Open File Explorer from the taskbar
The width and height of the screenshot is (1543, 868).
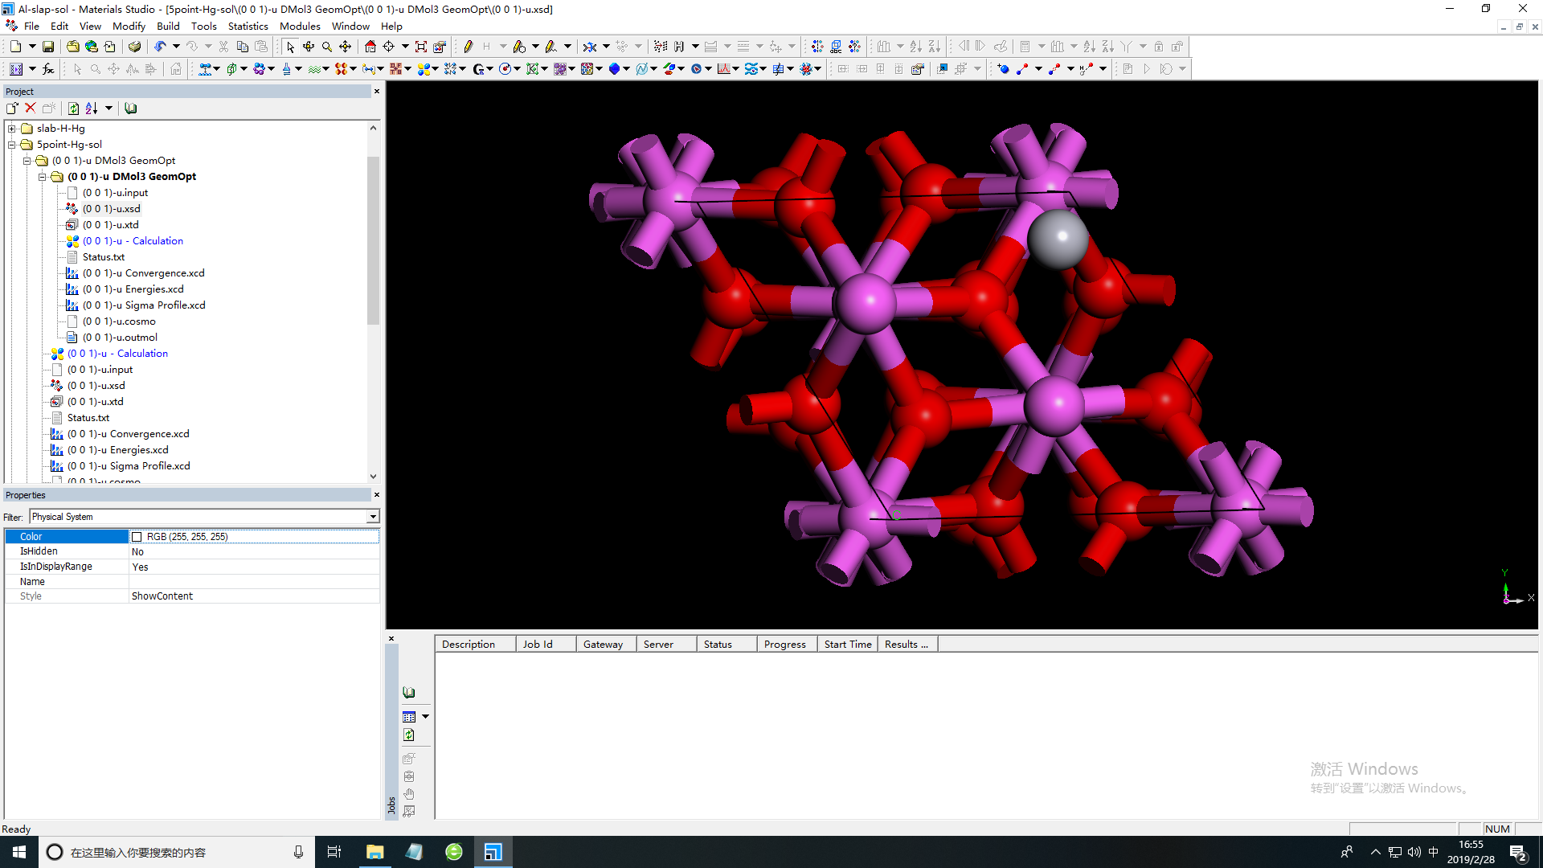point(374,852)
